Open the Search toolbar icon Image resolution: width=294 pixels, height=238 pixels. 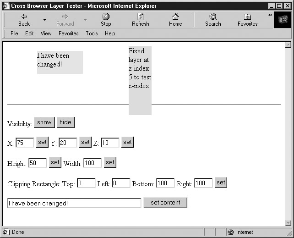click(x=213, y=17)
